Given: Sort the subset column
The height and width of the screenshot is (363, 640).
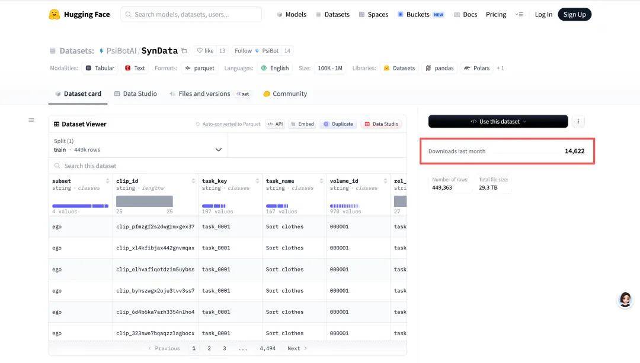Looking at the screenshot, I should (x=107, y=181).
